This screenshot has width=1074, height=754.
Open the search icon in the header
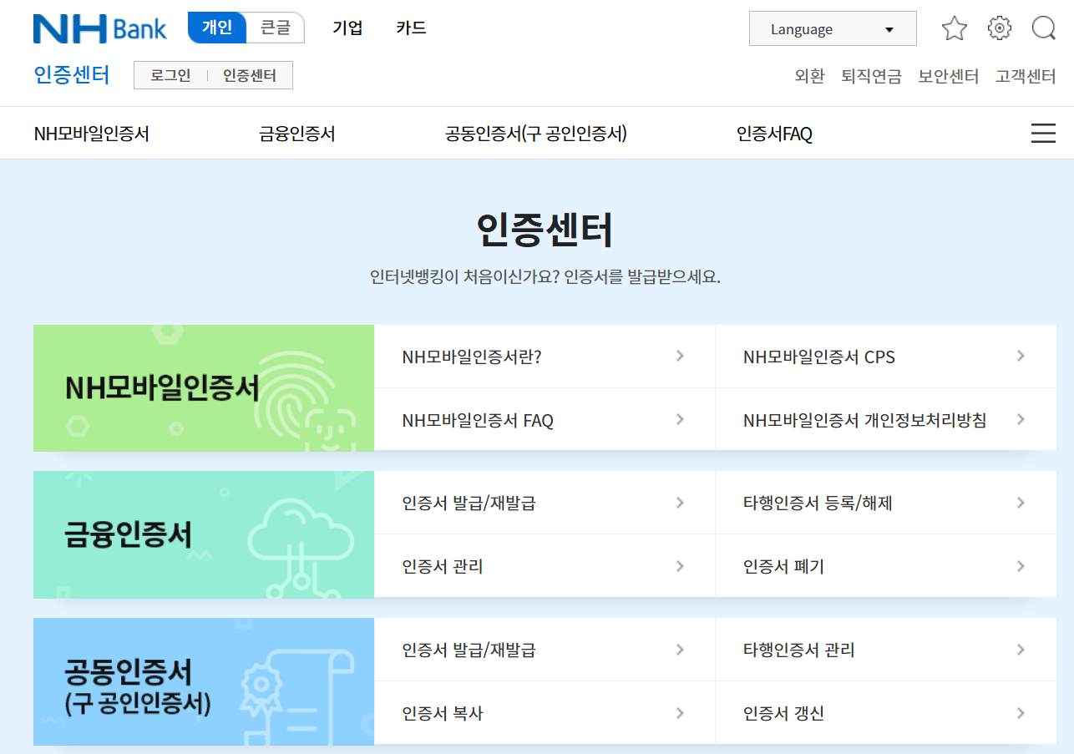[x=1043, y=28]
